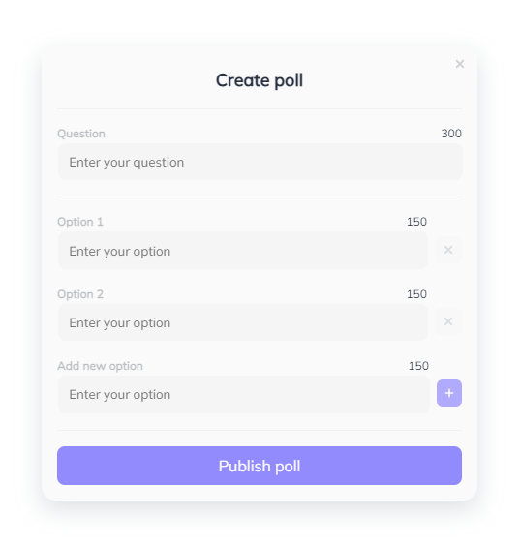Click the divider line beneath the Create poll title
520x546 pixels.
[260, 108]
